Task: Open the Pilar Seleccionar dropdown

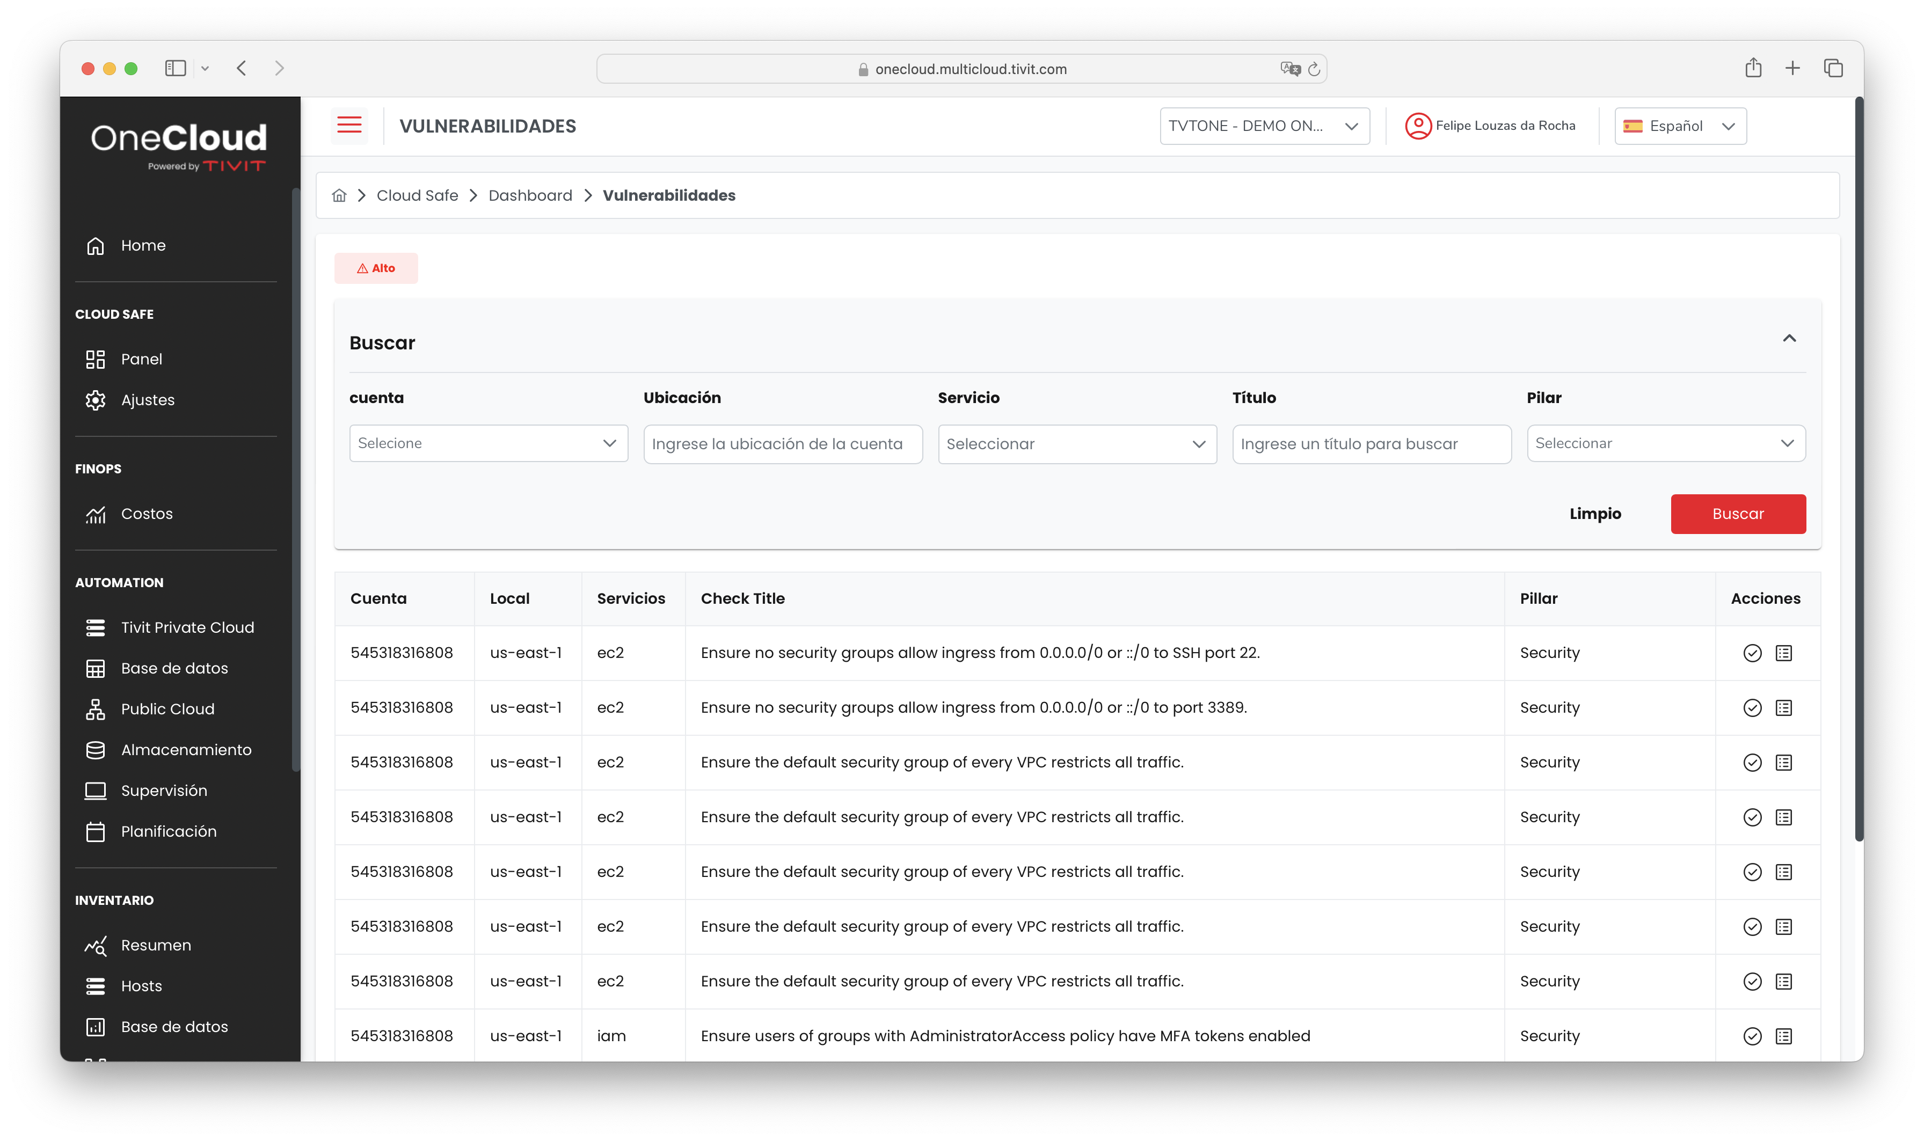Action: click(x=1666, y=443)
